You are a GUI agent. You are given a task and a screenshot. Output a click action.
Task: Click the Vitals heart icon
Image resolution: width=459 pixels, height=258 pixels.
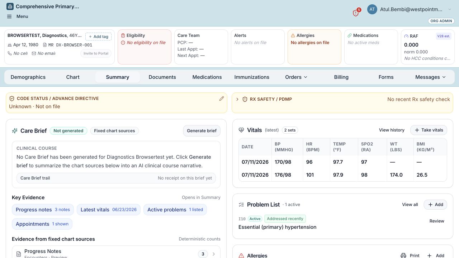241,130
